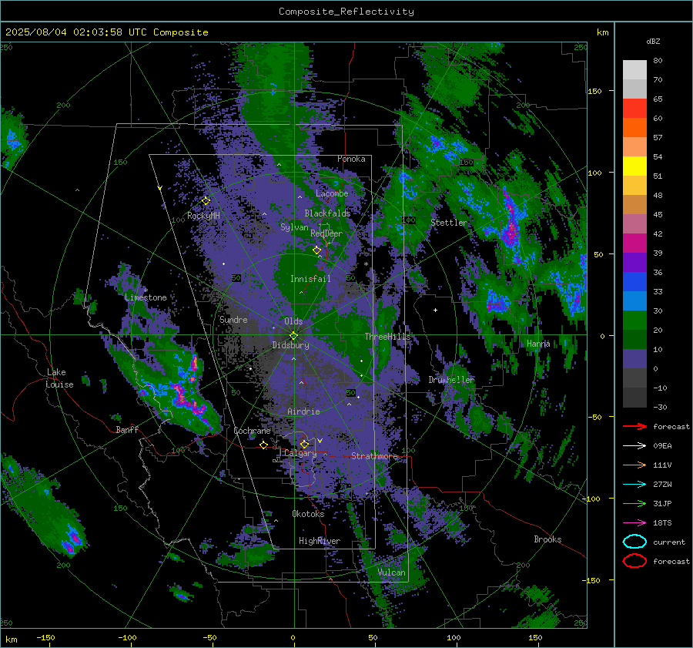
Task: Click the Blackfalds city label
Action: pos(327,213)
